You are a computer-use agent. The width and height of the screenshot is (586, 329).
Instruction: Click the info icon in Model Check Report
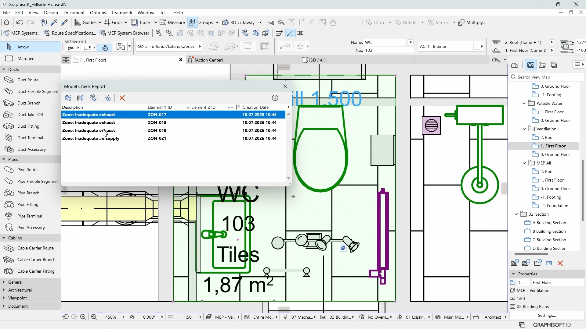click(x=275, y=98)
